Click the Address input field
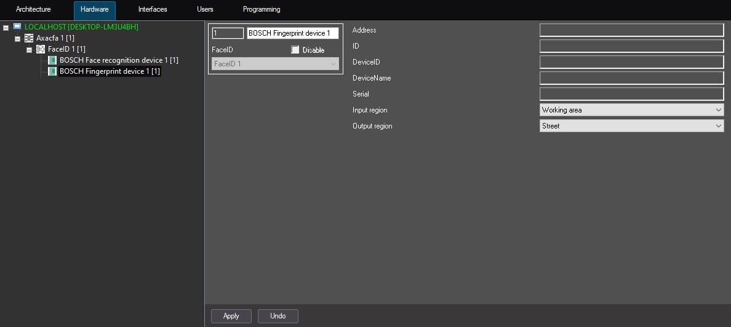 point(631,30)
